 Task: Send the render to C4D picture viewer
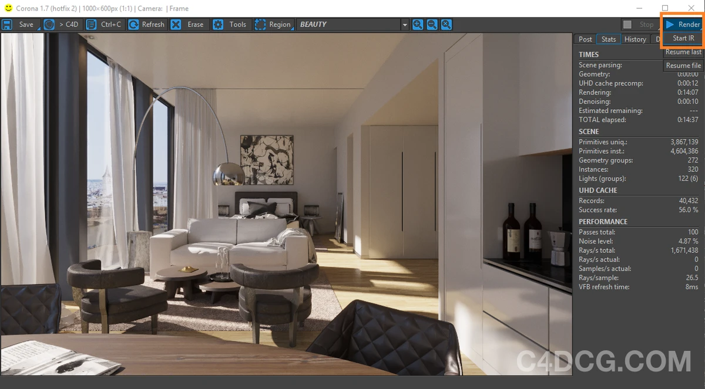pos(62,25)
